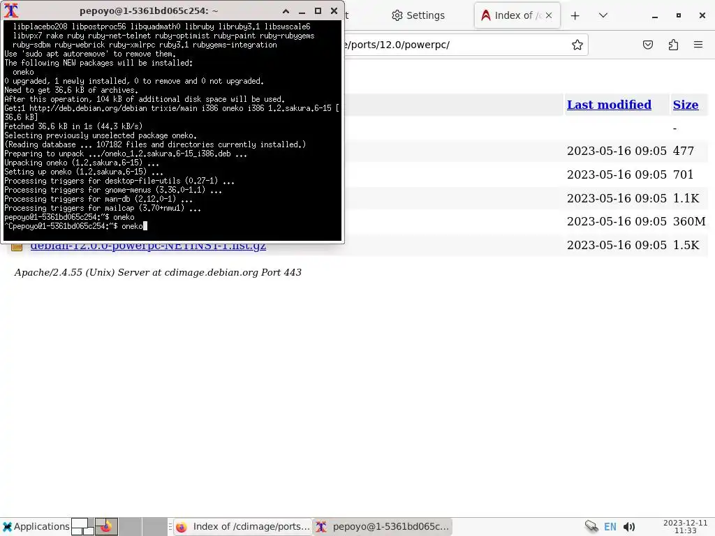Sort listing by Size column

(686, 105)
